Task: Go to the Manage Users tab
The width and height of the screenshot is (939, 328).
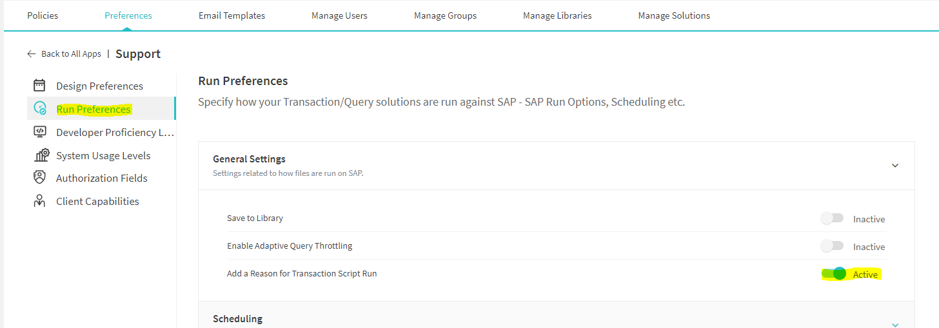Action: (339, 15)
